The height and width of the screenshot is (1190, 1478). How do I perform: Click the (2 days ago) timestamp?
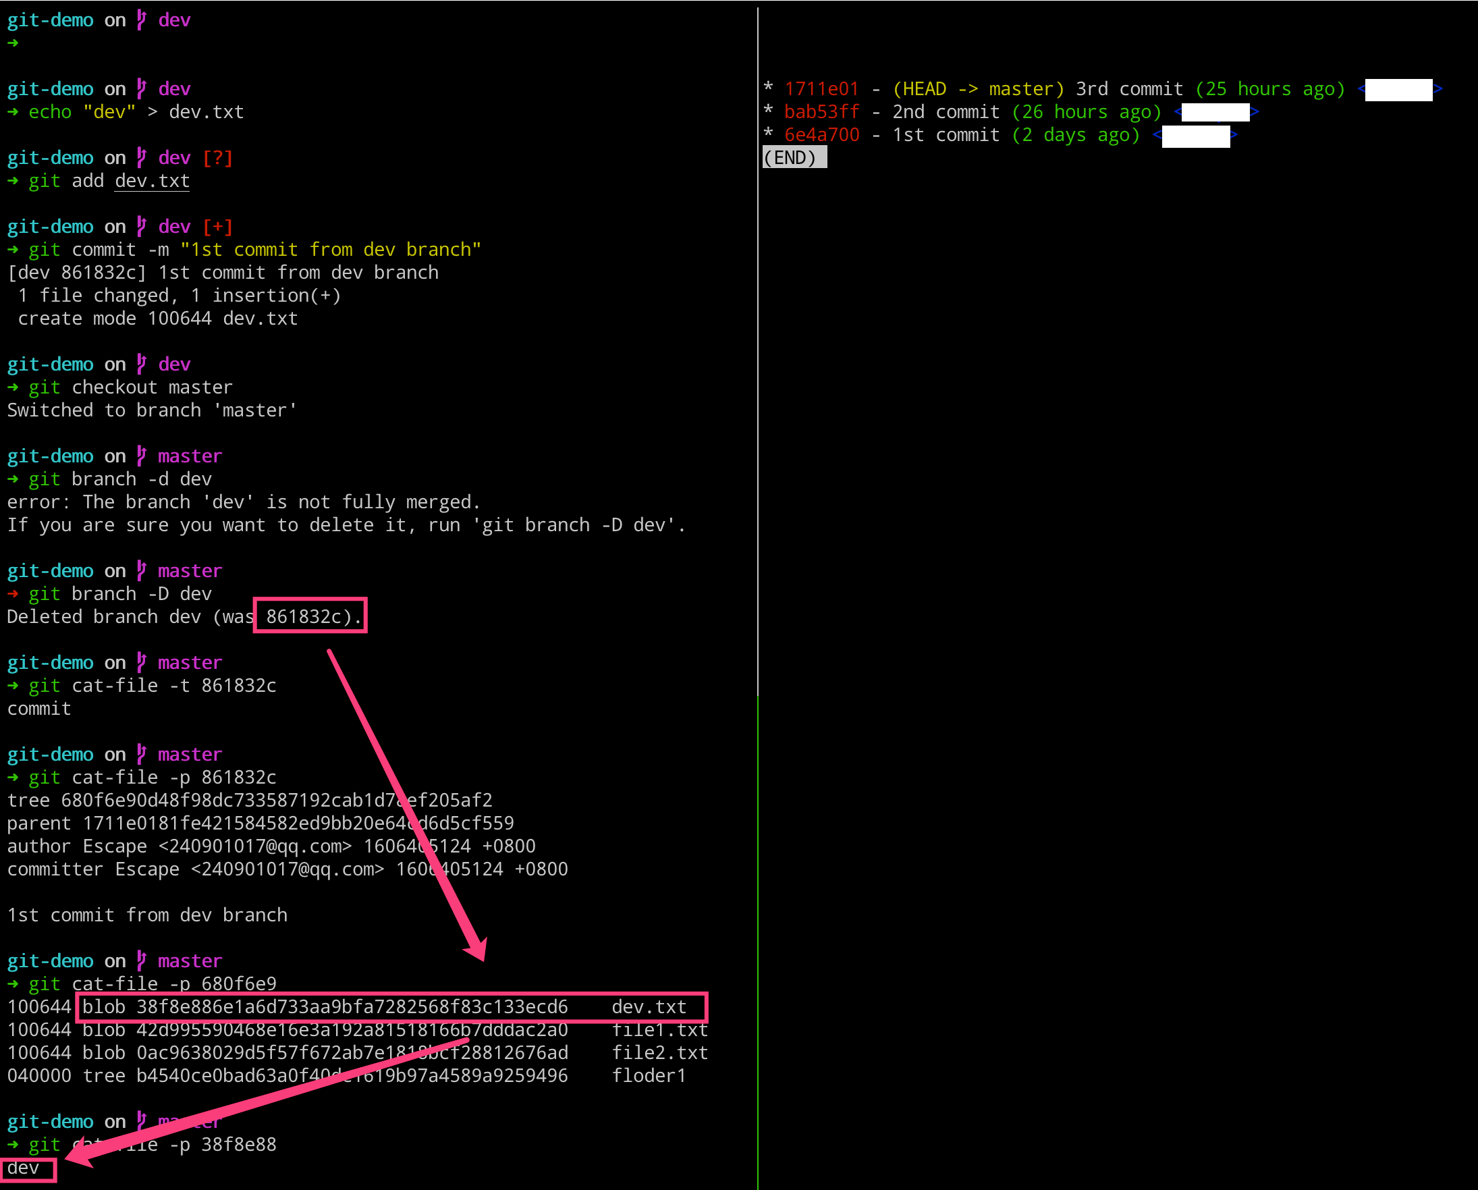pos(1076,135)
